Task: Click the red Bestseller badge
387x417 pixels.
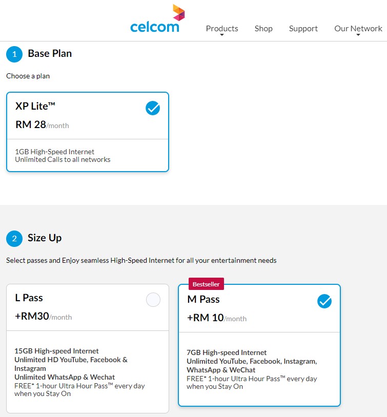Action: click(x=206, y=284)
